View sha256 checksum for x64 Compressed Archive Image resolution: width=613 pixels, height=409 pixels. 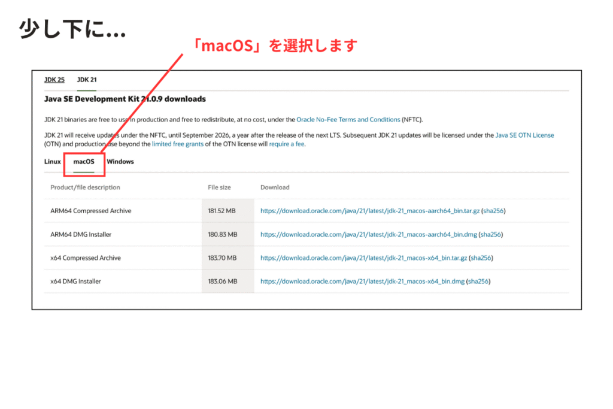click(481, 258)
